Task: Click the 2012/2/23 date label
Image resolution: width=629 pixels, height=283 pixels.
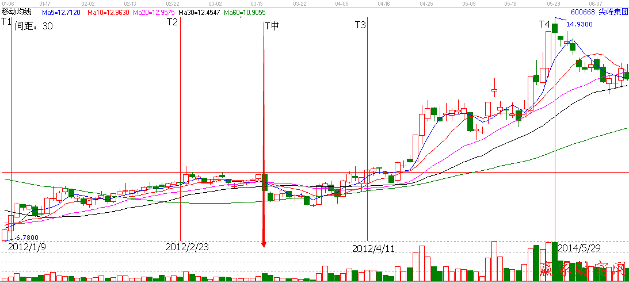Action: [x=187, y=247]
